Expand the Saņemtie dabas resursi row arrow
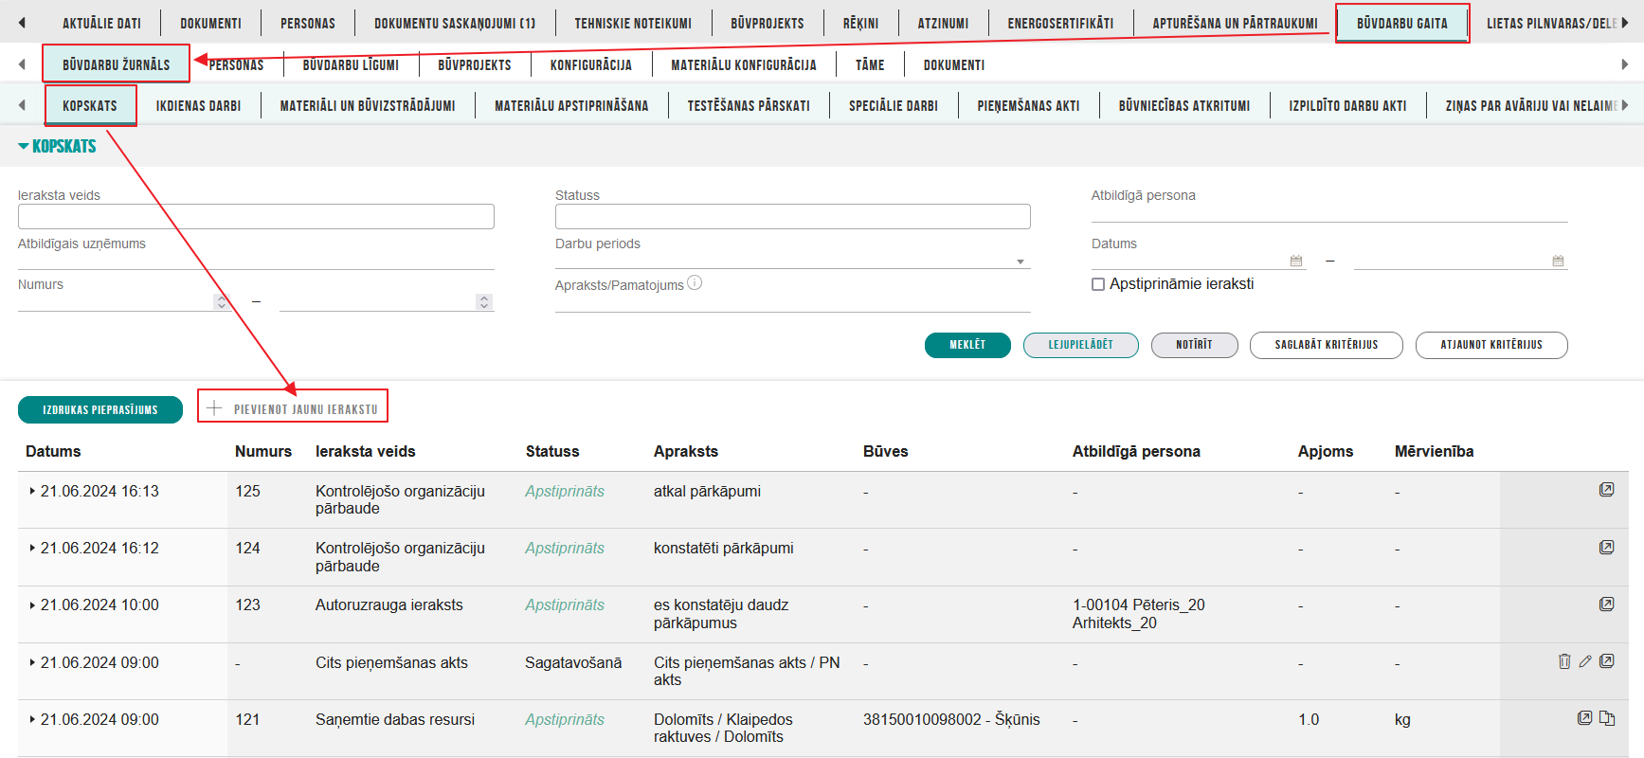This screenshot has width=1644, height=758. 32,719
